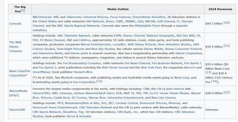Open the CBS Sports Network link
The height and width of the screenshot is (122, 238).
47,112
